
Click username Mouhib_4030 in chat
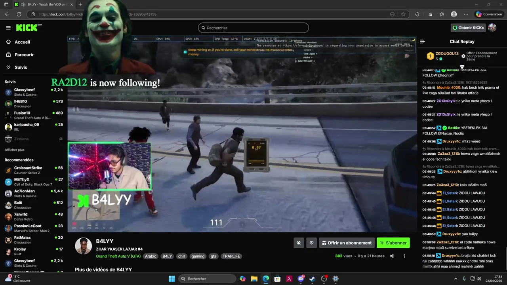[x=449, y=87]
